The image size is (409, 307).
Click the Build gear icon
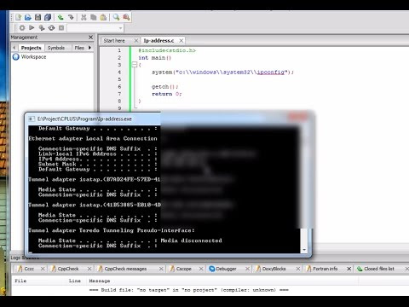point(22,28)
